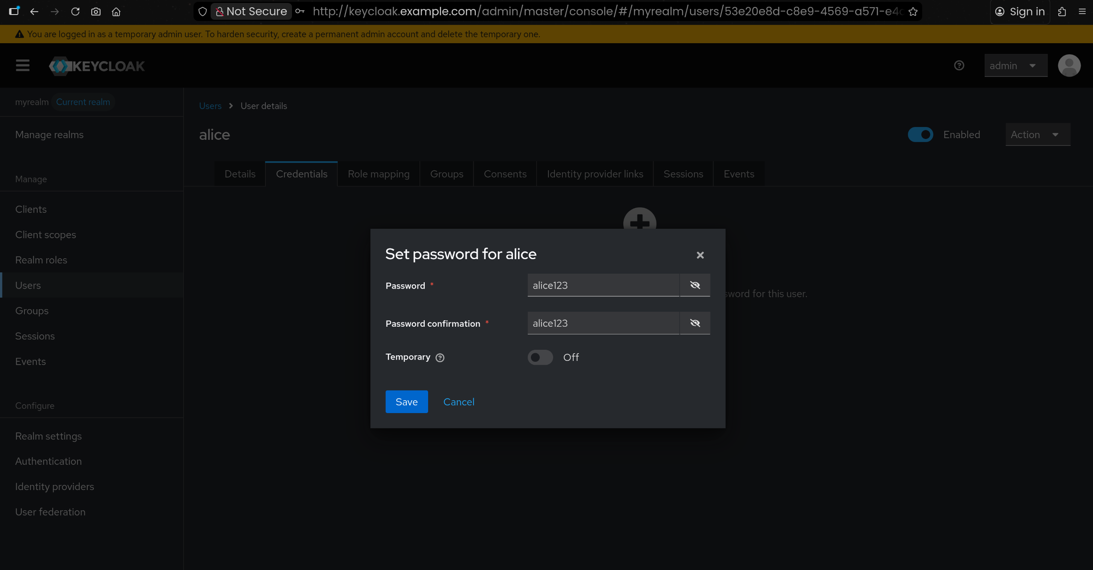
Task: Click the Keycloak logo
Action: (x=97, y=66)
